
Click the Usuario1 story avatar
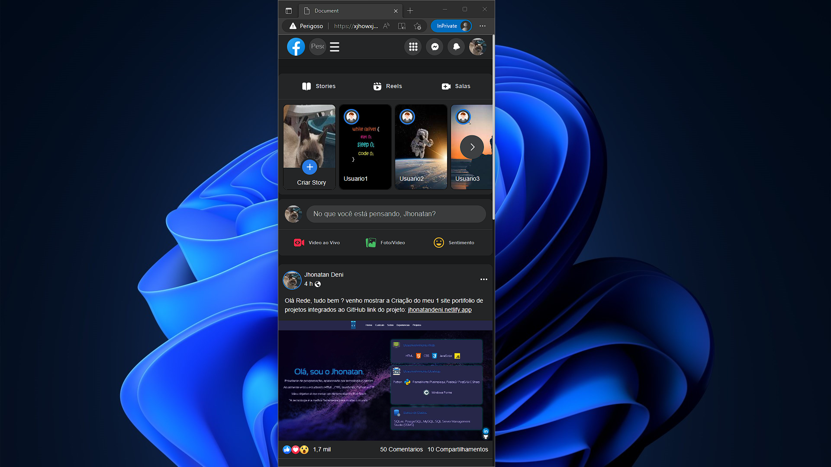click(351, 117)
